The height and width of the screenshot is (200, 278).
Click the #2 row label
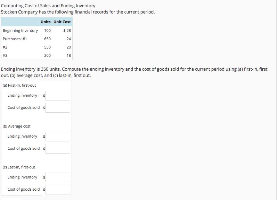click(5, 47)
